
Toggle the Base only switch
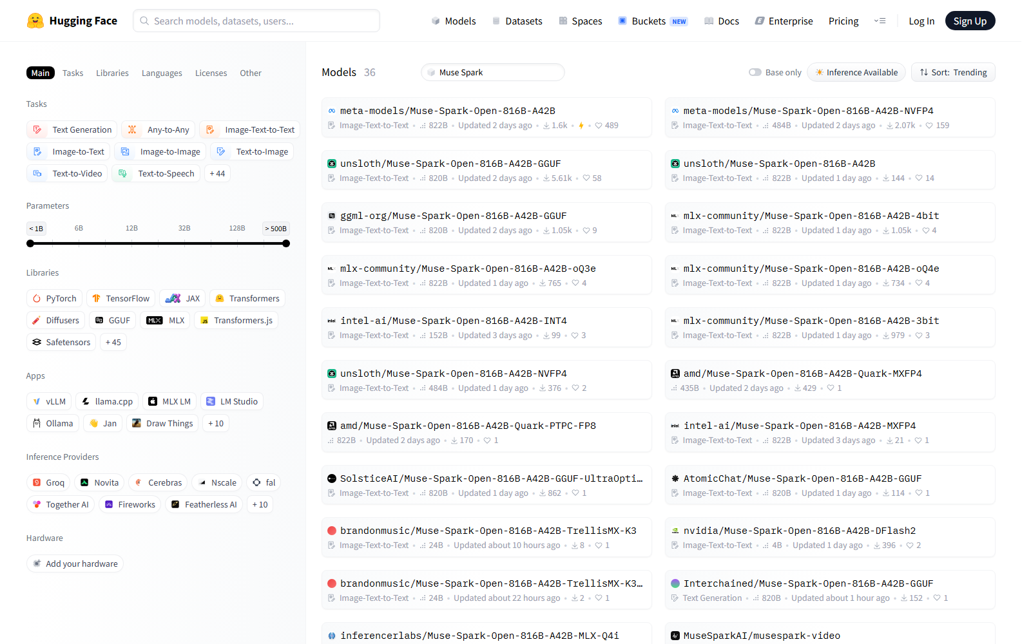[x=755, y=72]
